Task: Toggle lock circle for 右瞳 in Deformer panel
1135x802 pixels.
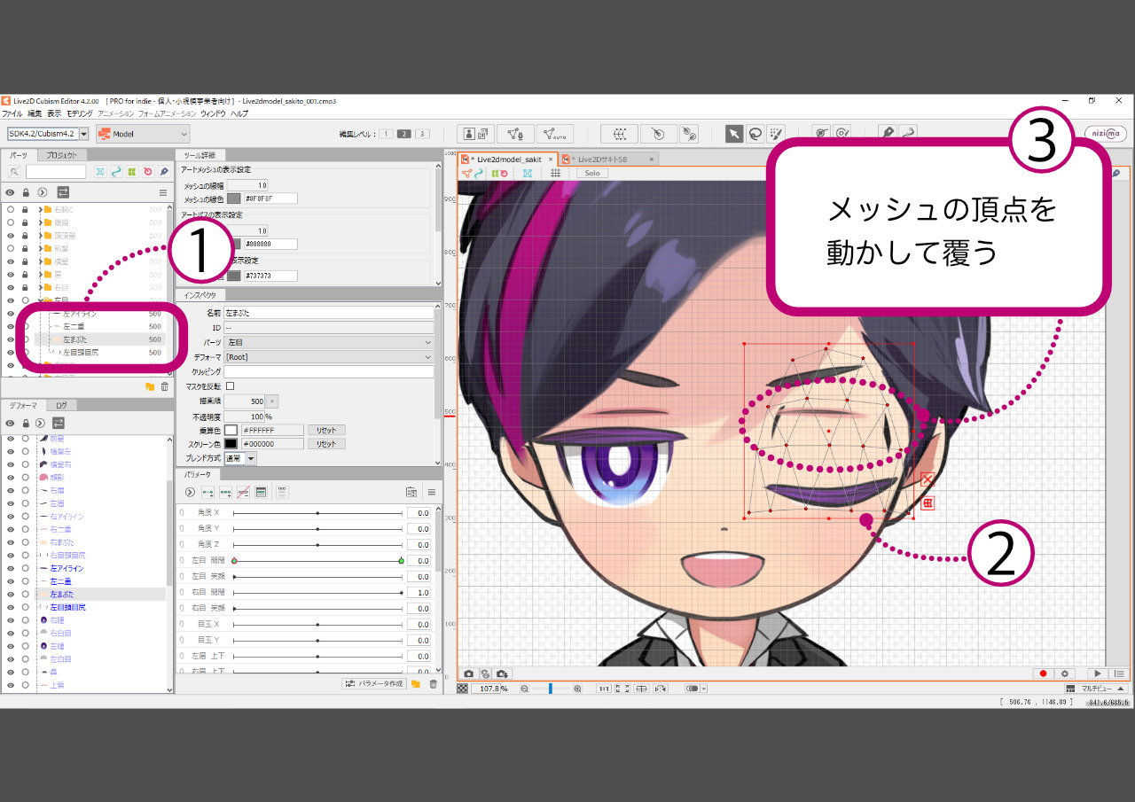Action: point(26,620)
